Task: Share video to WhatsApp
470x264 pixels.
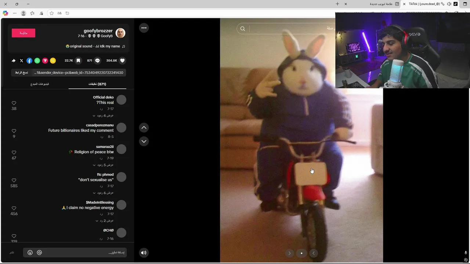Action: coord(37,60)
